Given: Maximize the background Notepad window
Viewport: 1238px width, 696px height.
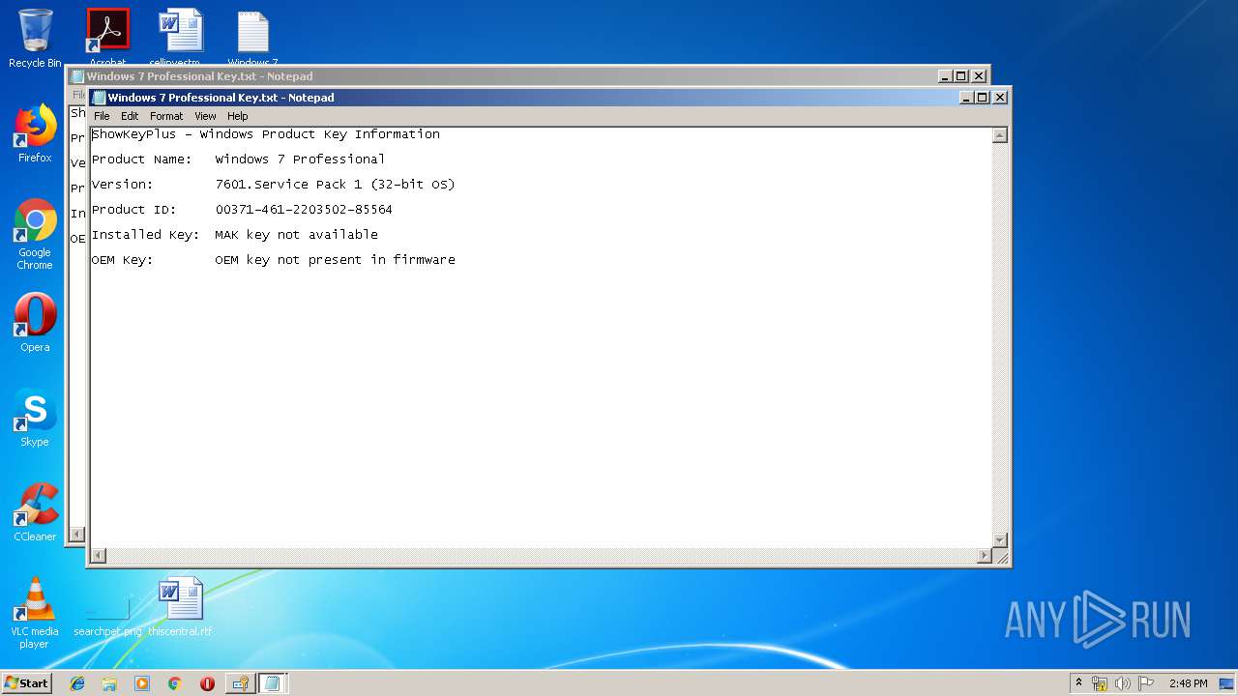Looking at the screenshot, I should [961, 76].
